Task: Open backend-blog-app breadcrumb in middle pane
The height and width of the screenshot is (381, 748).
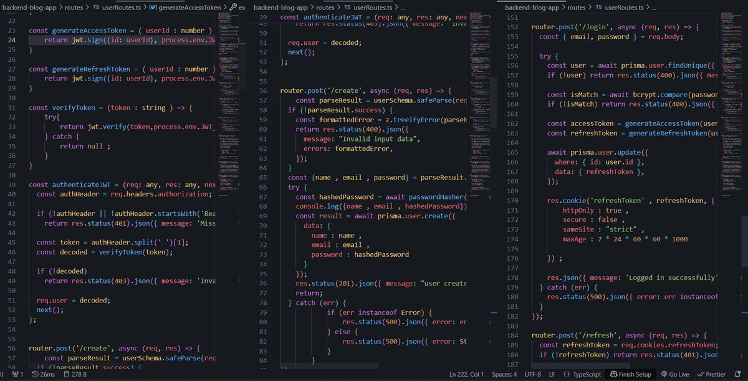Action: pyautogui.click(x=280, y=7)
